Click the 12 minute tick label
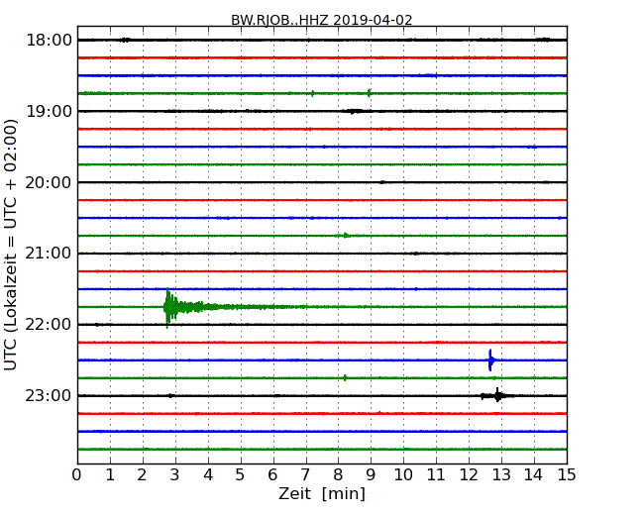Viewport: 644px width, 515px height. click(x=469, y=475)
